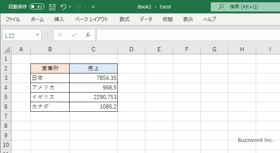Select column G header
The height and width of the screenshot is (153, 280).
coord(214,49)
